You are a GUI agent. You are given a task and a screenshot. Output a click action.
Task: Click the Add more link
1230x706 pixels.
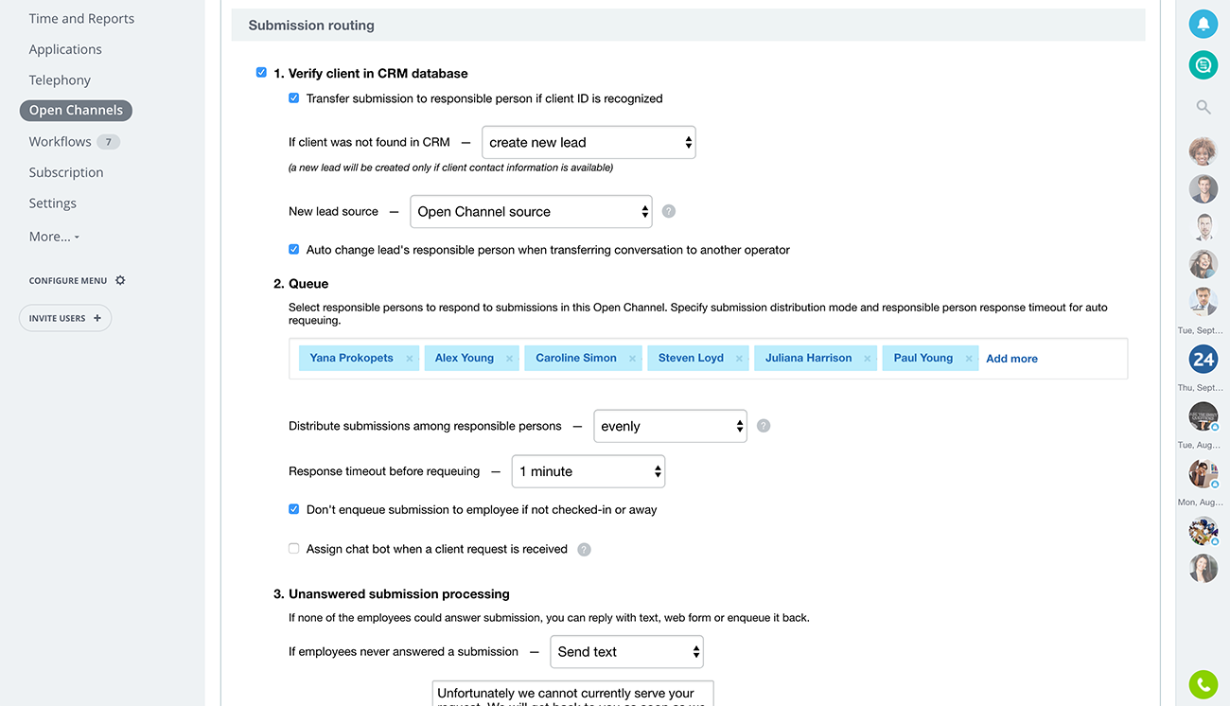pos(1011,359)
